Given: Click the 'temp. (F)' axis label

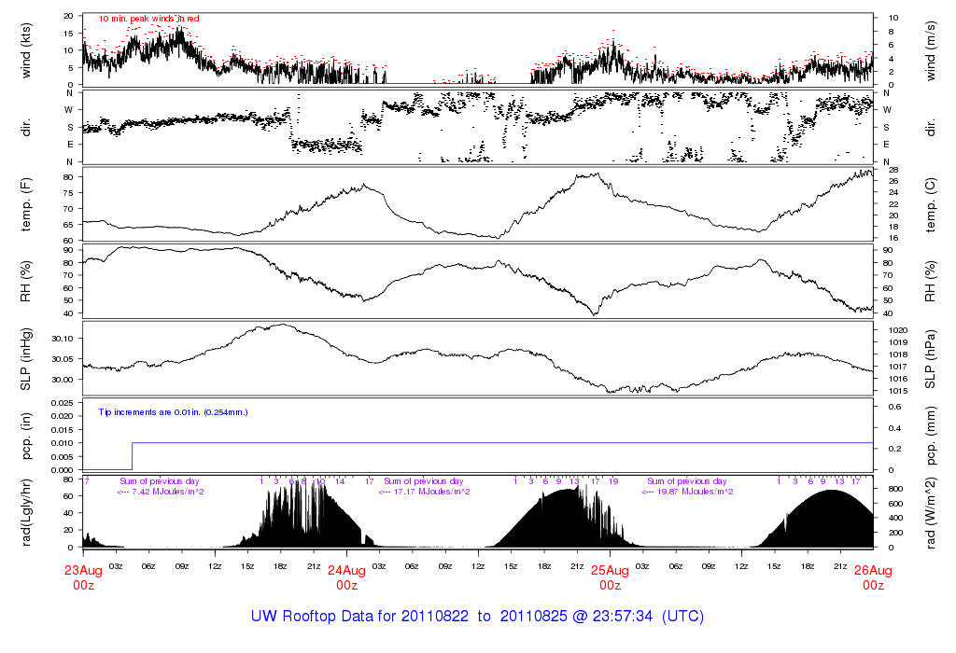Looking at the screenshot, I should (29, 204).
